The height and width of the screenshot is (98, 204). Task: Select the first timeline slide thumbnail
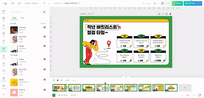pyautogui.click(x=60, y=88)
